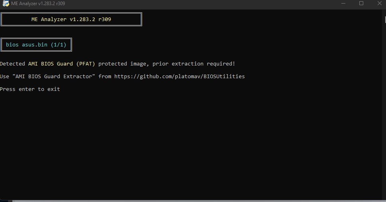Click the window title text in title bar
Viewport: 386px width, 202px height.
tap(38, 4)
